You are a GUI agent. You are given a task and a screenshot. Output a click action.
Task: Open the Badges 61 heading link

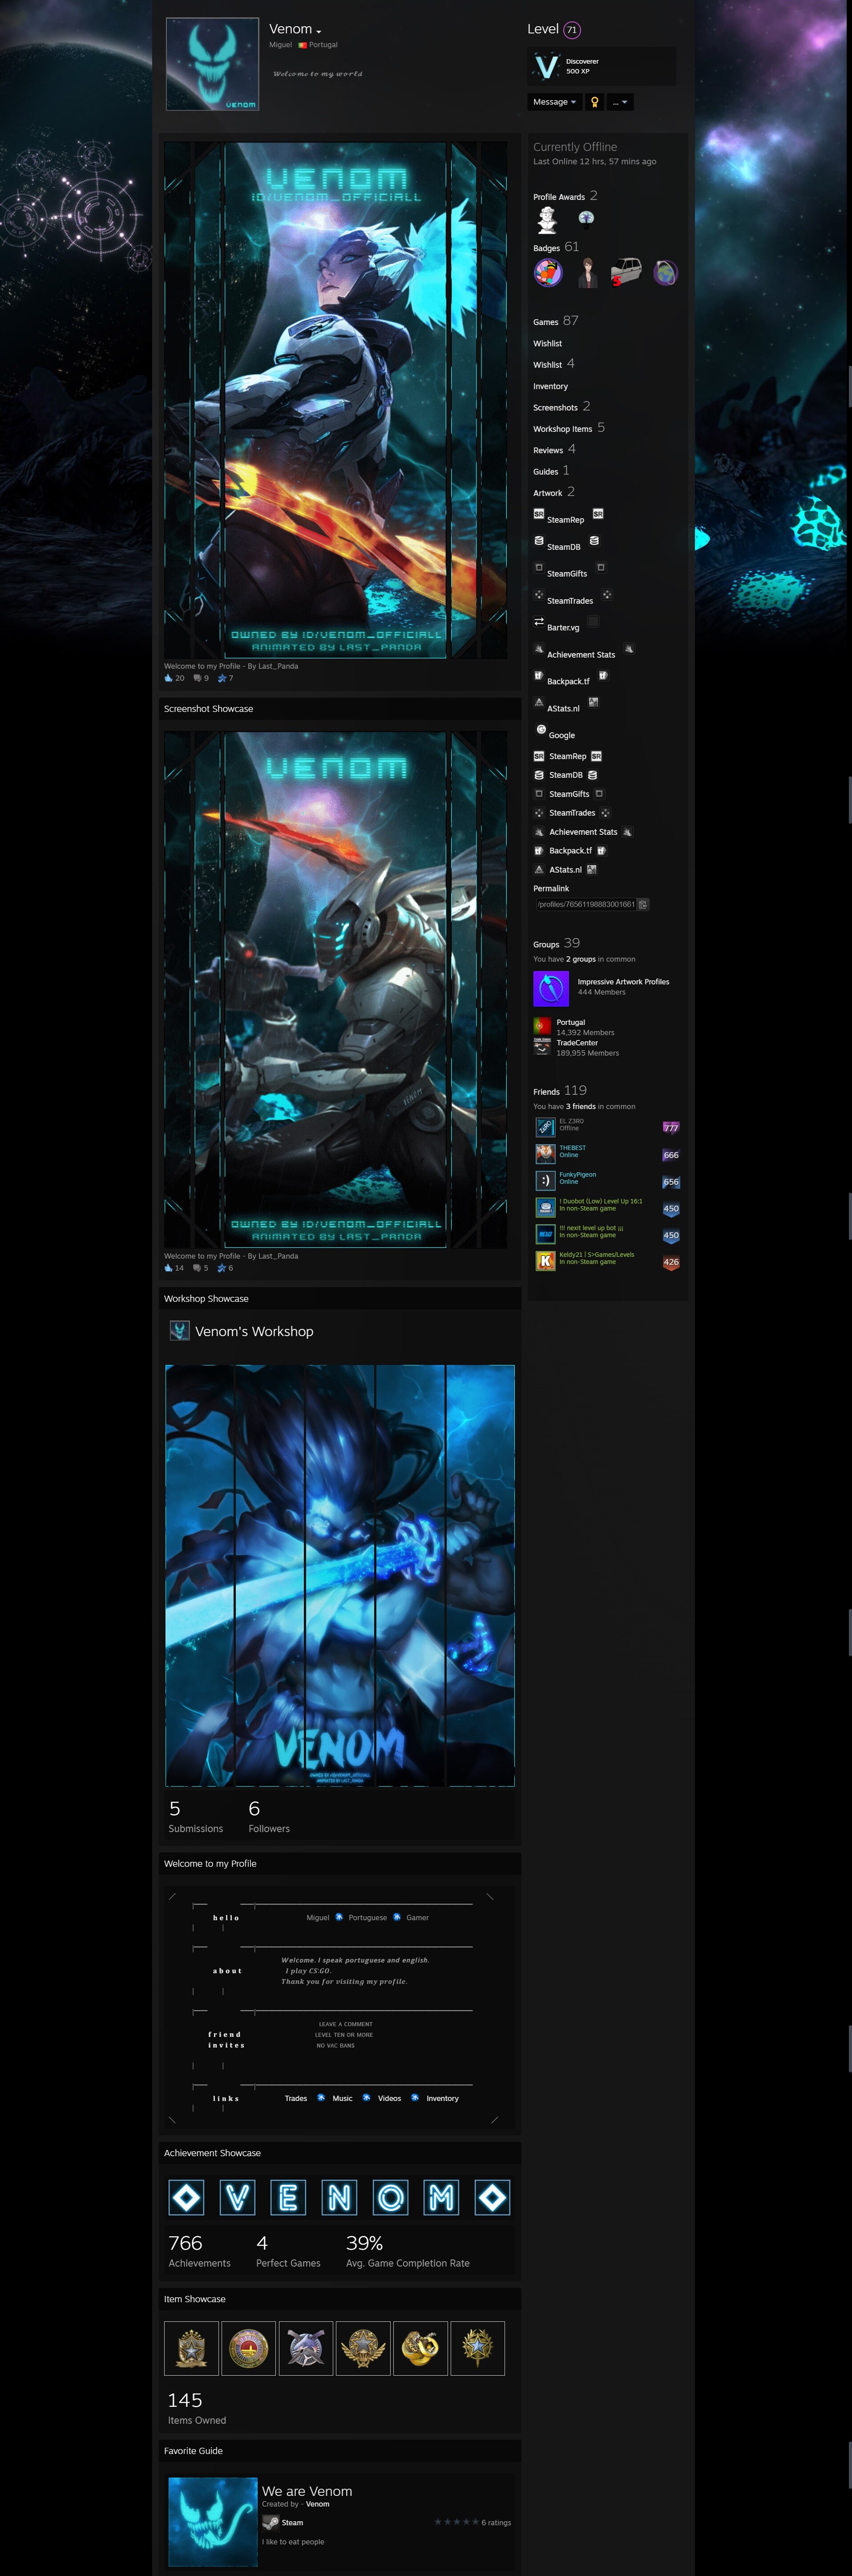click(556, 247)
